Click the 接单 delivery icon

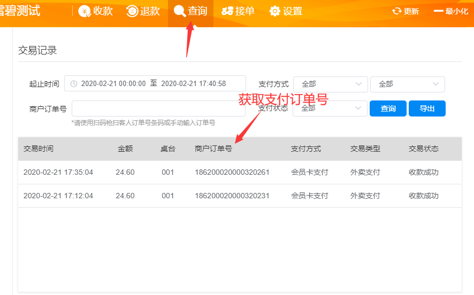point(227,11)
